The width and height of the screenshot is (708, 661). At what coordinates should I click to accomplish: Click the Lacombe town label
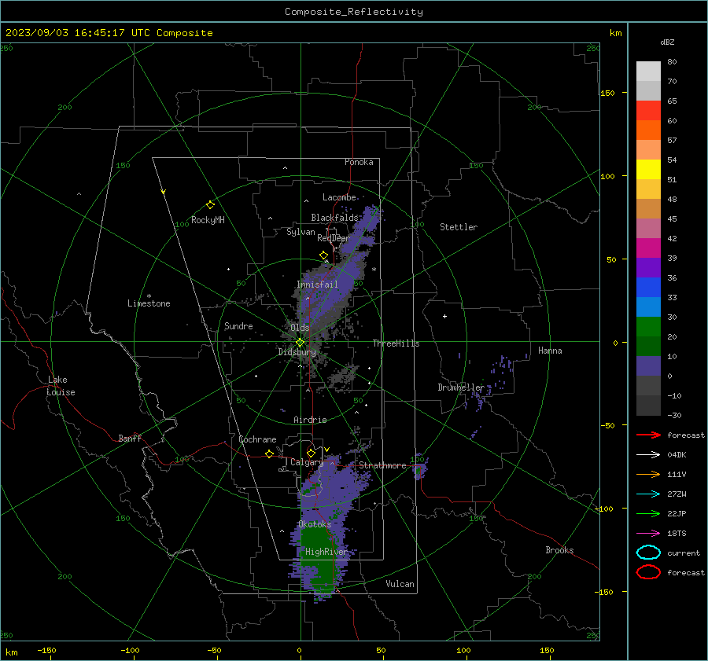click(339, 197)
